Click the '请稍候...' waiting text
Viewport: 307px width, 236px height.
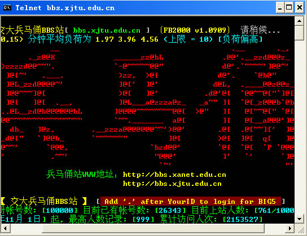260,30
